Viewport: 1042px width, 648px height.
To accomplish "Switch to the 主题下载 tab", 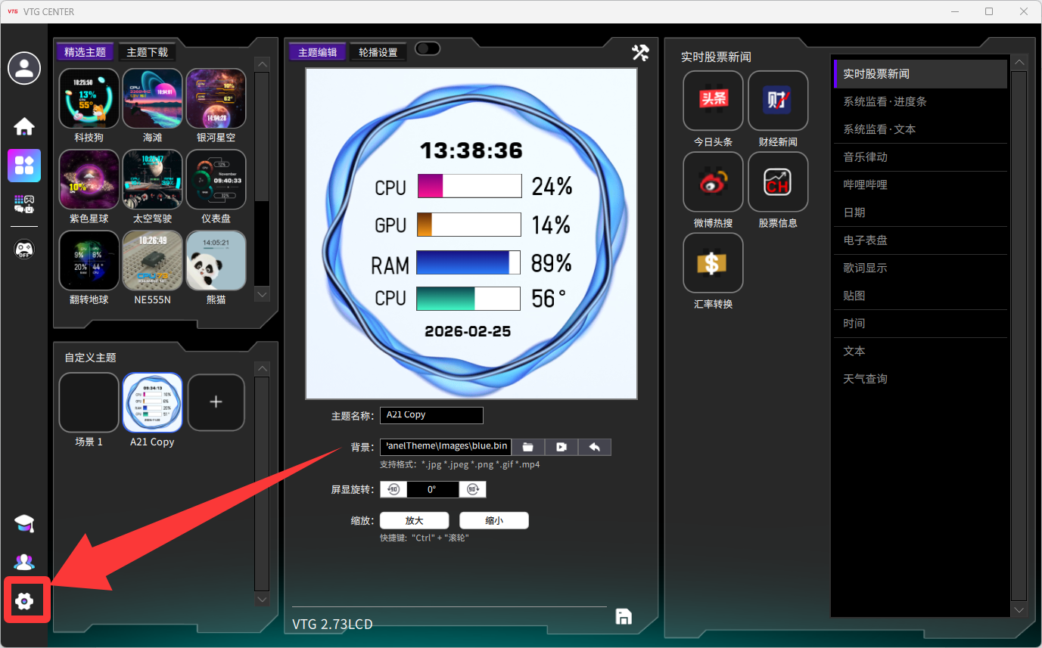I will tap(147, 52).
